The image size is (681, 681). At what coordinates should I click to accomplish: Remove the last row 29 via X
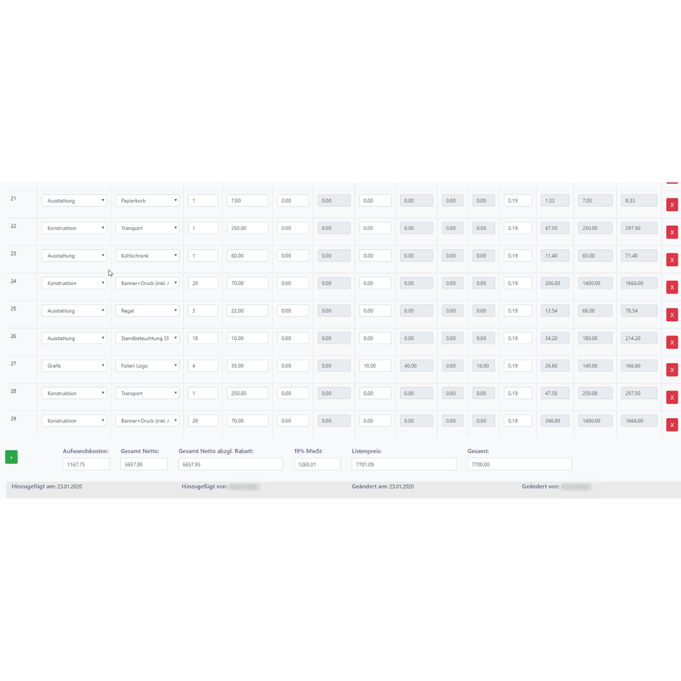point(671,425)
